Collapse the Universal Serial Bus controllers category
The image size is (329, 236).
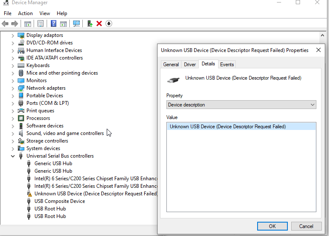click(13, 156)
